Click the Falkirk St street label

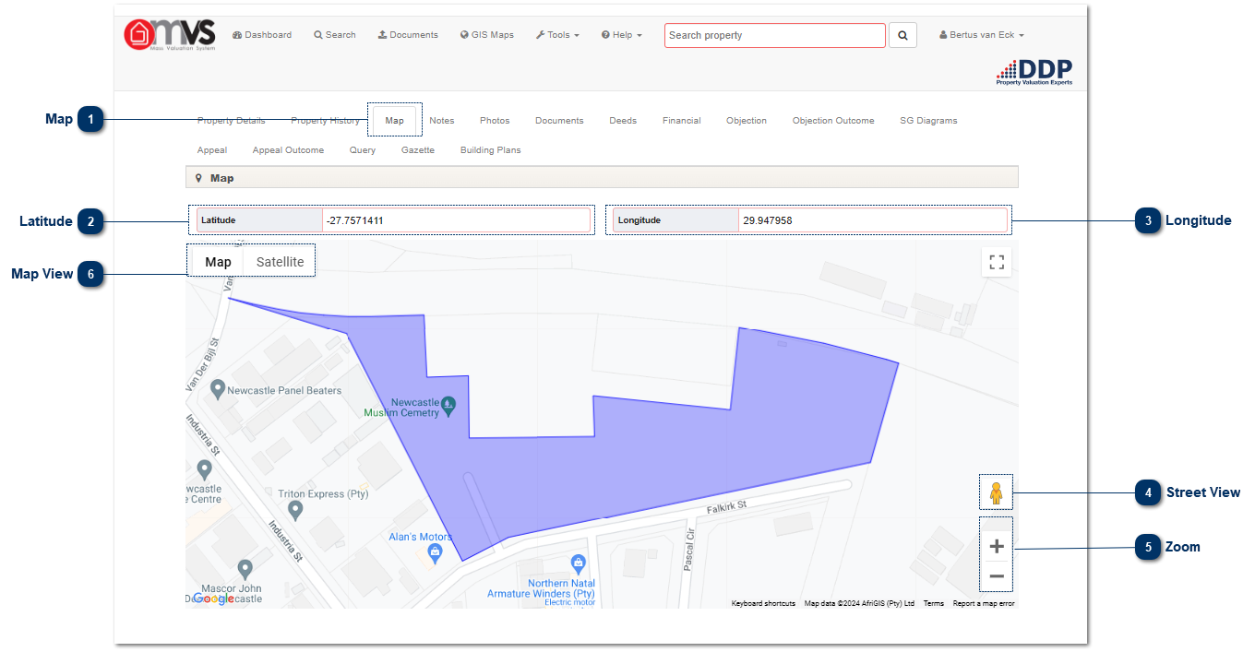click(x=726, y=506)
